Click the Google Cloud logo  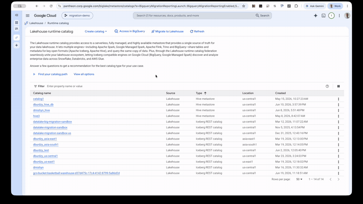point(45,16)
